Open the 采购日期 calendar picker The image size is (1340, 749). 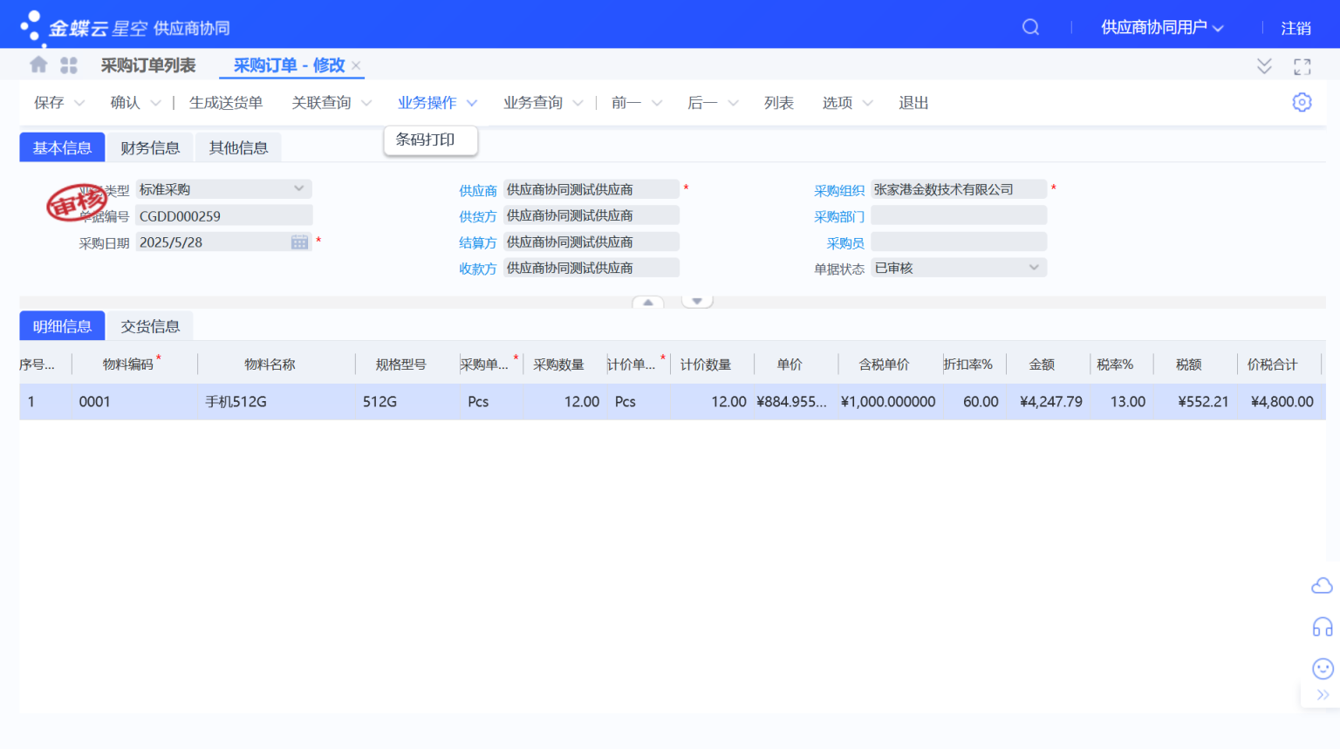coord(299,242)
